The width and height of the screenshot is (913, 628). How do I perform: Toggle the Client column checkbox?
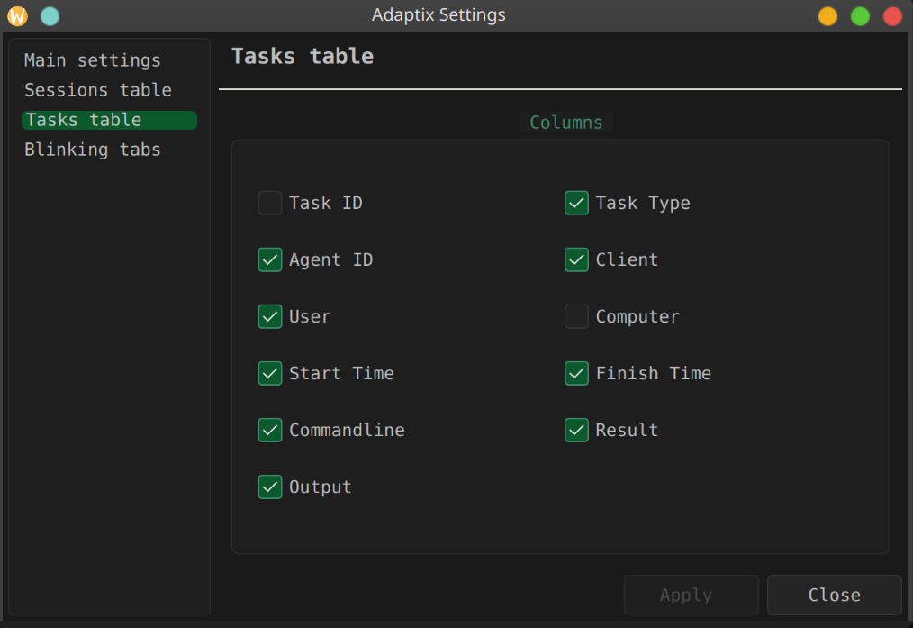[576, 259]
